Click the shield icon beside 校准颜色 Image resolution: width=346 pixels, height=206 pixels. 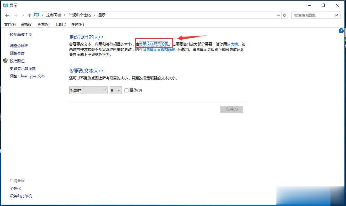click(x=6, y=60)
